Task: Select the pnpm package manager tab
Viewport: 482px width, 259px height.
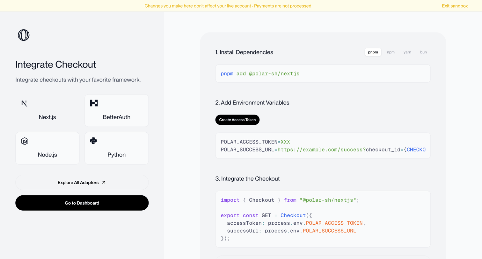Action: coord(373,52)
